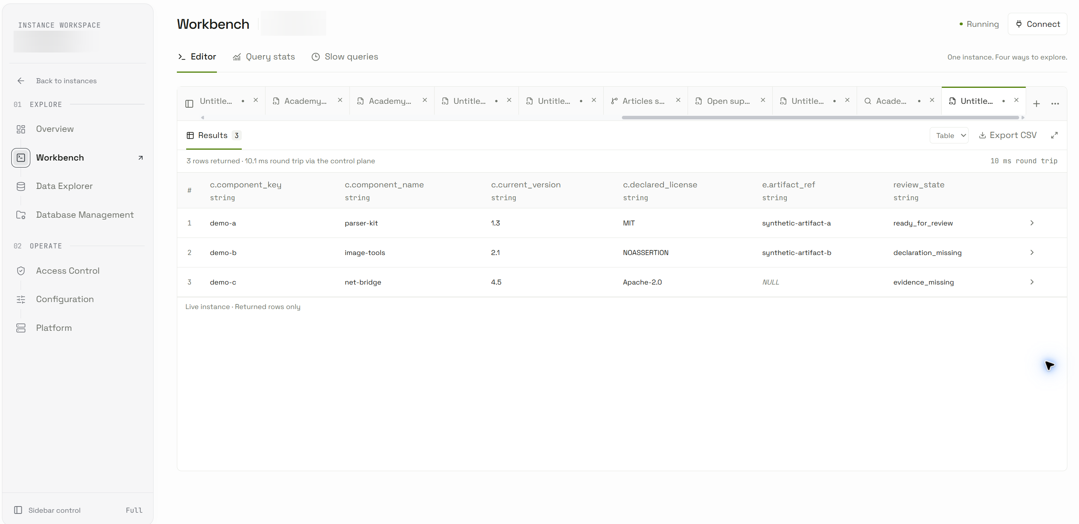This screenshot has height=524, width=1079.
Task: Export results with Export CSV
Action: tap(1007, 135)
